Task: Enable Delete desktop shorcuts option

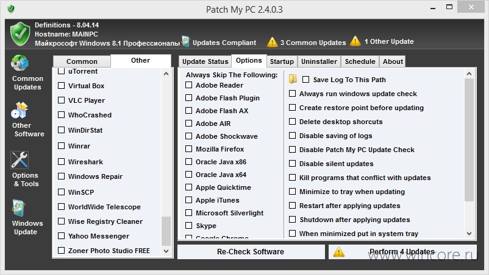Action: point(292,121)
